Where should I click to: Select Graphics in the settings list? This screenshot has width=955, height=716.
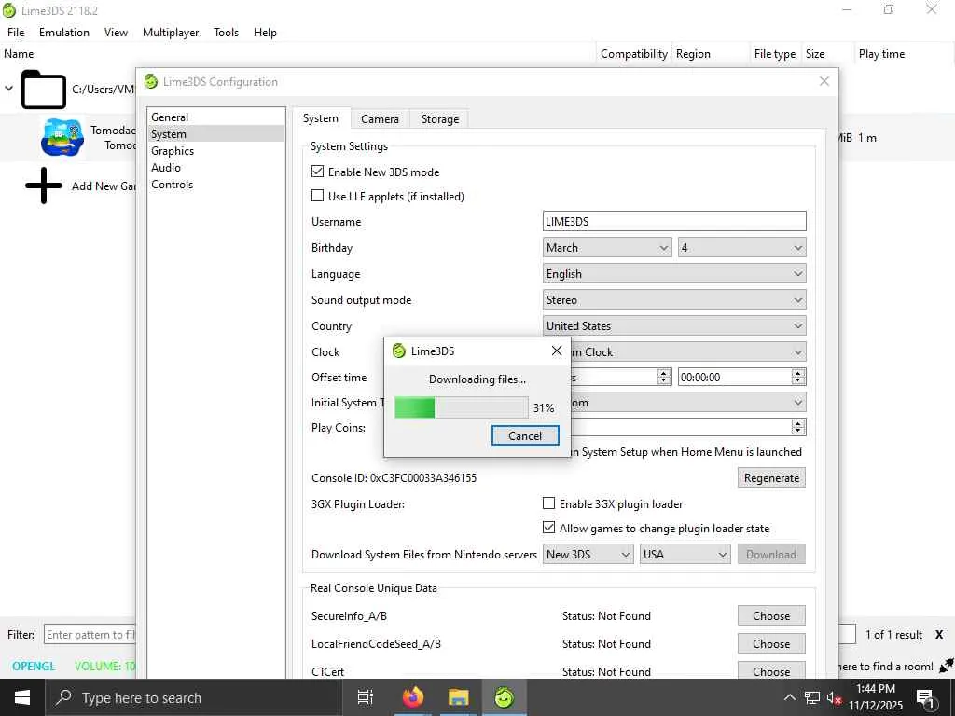click(x=216, y=150)
